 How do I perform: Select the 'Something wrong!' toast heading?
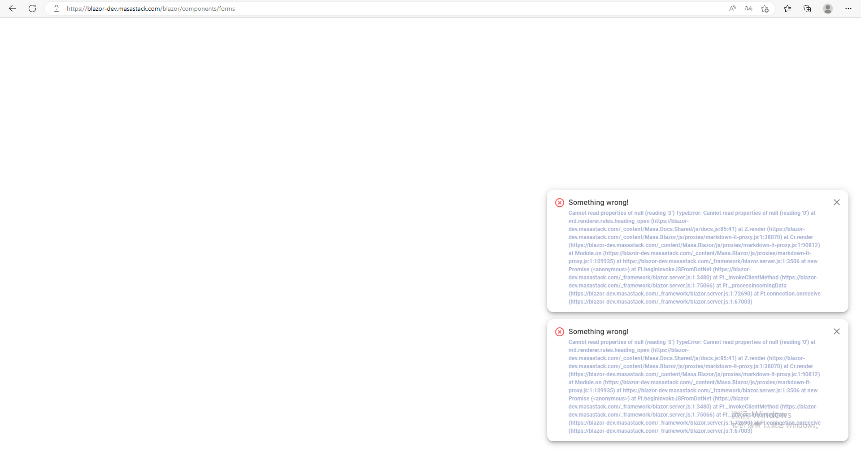pos(598,202)
